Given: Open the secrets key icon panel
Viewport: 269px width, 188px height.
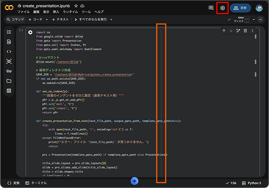Looking at the screenshot, I should (9, 71).
